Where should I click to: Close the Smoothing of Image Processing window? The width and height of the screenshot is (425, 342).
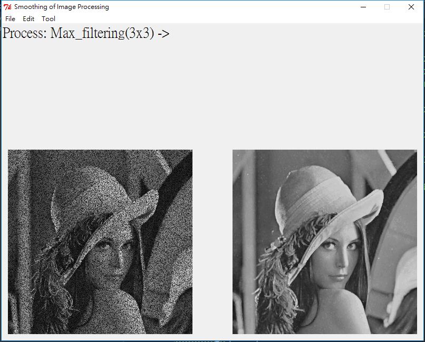click(x=411, y=7)
